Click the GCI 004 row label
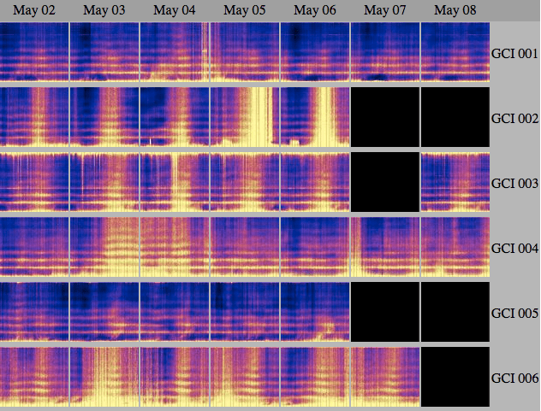The image size is (541, 411). (514, 248)
